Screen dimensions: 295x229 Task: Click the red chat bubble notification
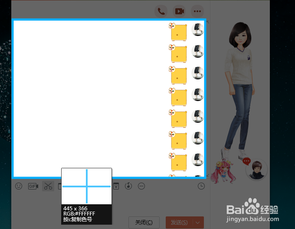click(247, 161)
